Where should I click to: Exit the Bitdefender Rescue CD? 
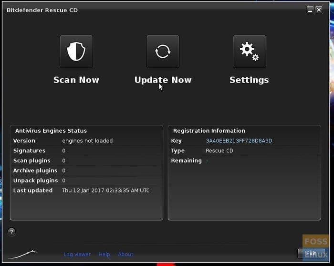(311, 254)
